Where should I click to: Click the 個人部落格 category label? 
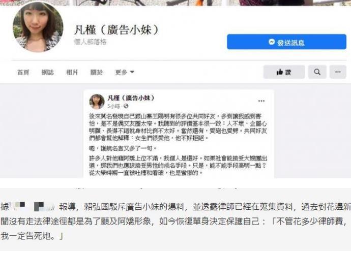pos(90,42)
